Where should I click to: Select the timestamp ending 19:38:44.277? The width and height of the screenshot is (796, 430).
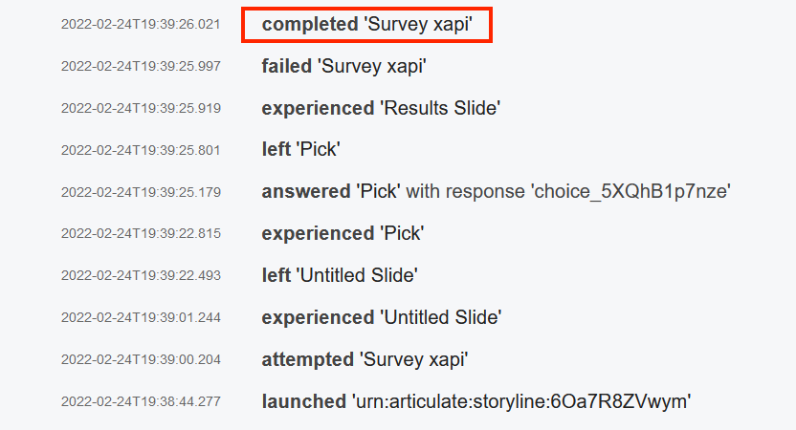pos(141,402)
